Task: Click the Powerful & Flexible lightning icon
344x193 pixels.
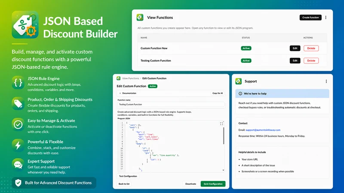Action: click(18, 145)
